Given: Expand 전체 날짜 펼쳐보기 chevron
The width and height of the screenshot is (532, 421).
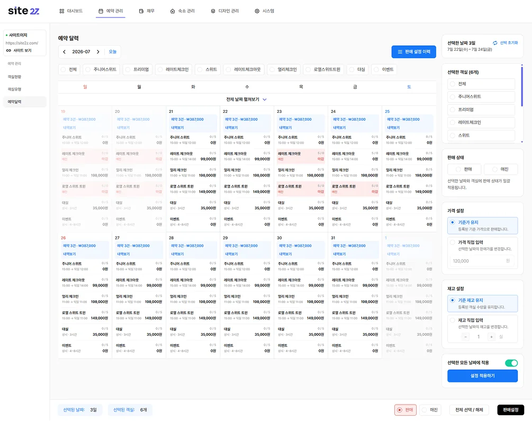Looking at the screenshot, I should 265,100.
